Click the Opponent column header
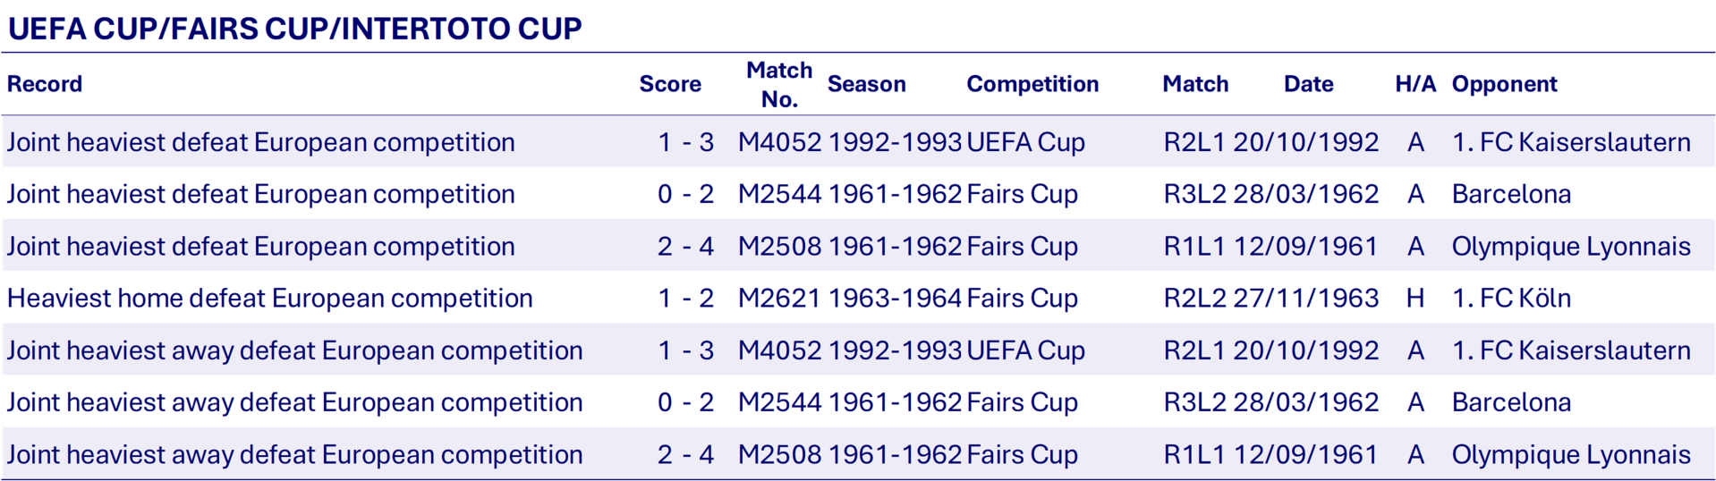Viewport: 1716px width, 481px height. (1504, 84)
